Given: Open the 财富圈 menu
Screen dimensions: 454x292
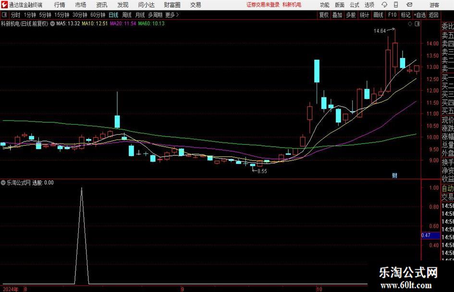Looking at the screenshot, I should [172, 5].
